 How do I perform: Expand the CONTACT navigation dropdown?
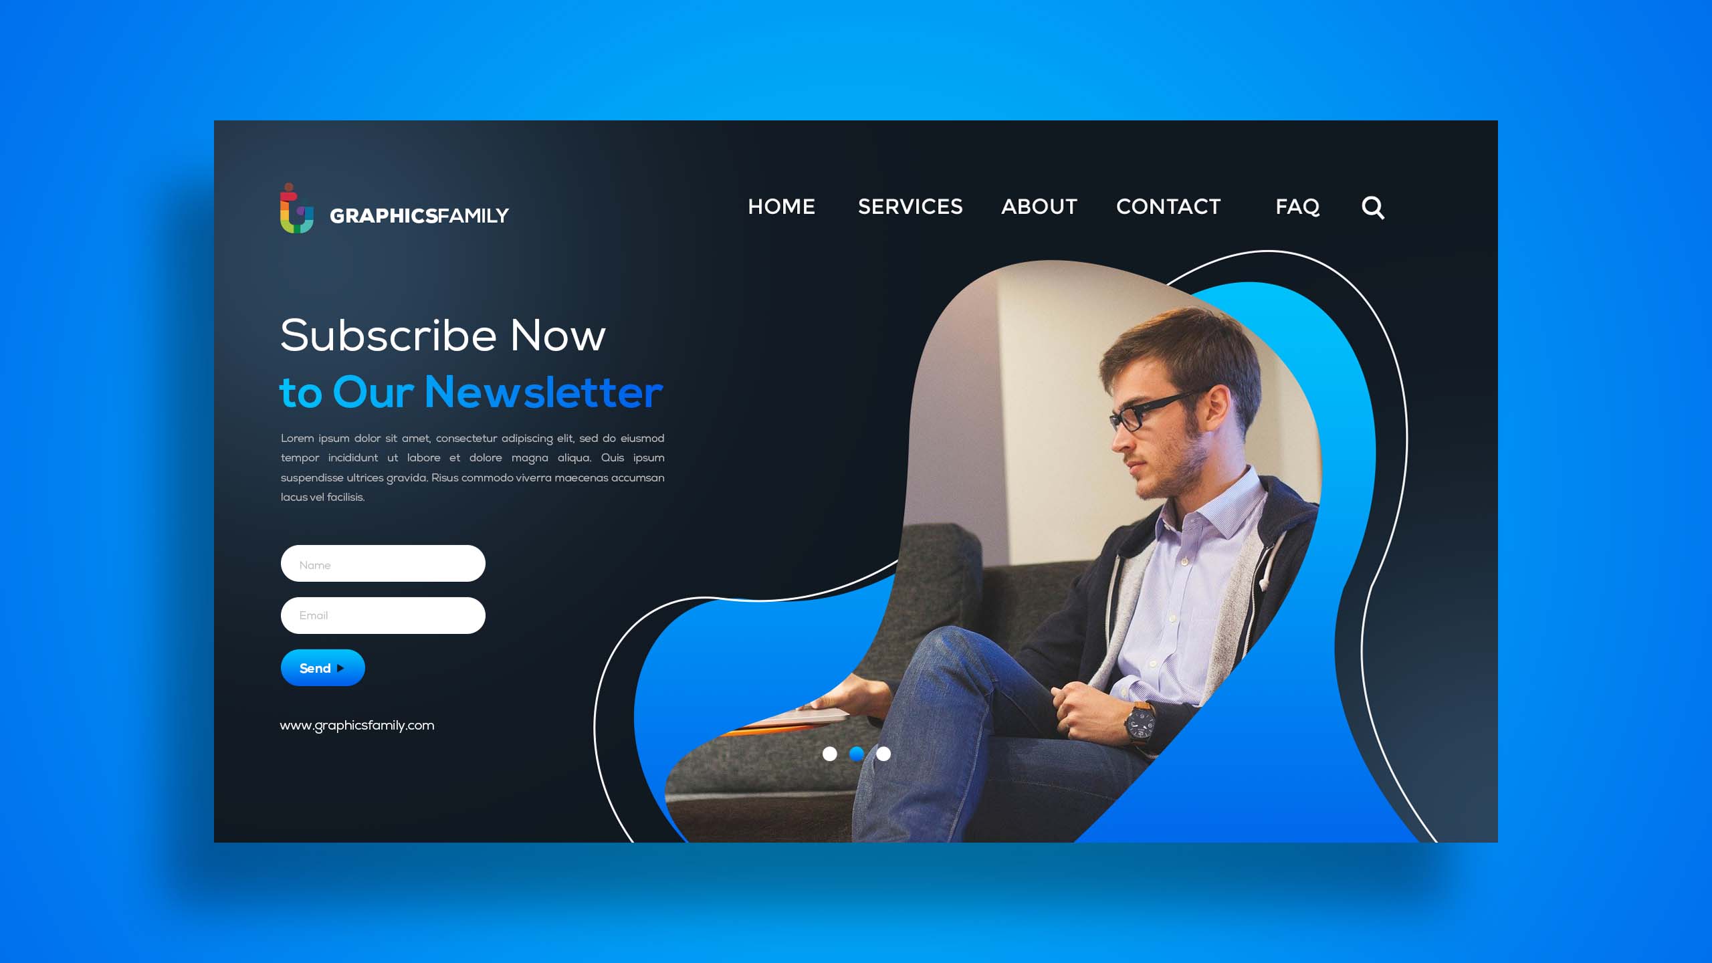click(1166, 206)
